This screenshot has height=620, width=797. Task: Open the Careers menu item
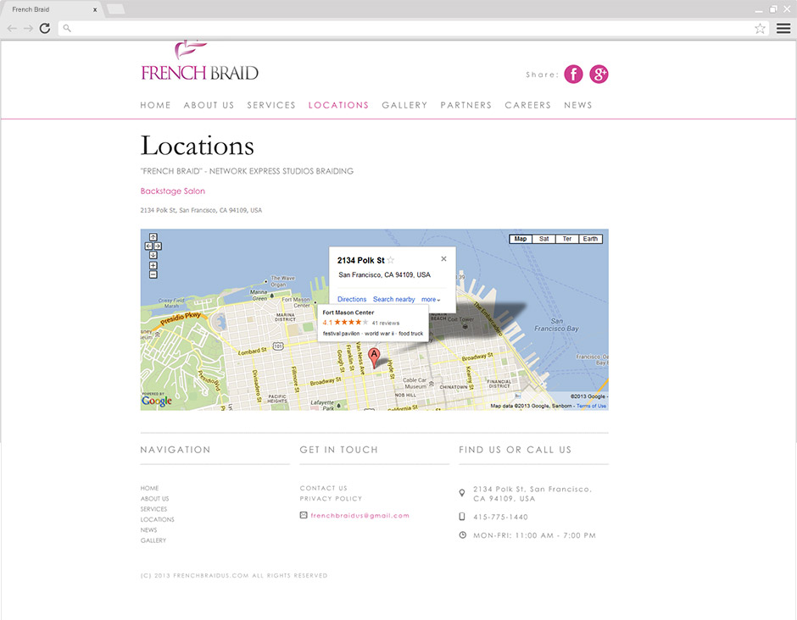tap(528, 105)
